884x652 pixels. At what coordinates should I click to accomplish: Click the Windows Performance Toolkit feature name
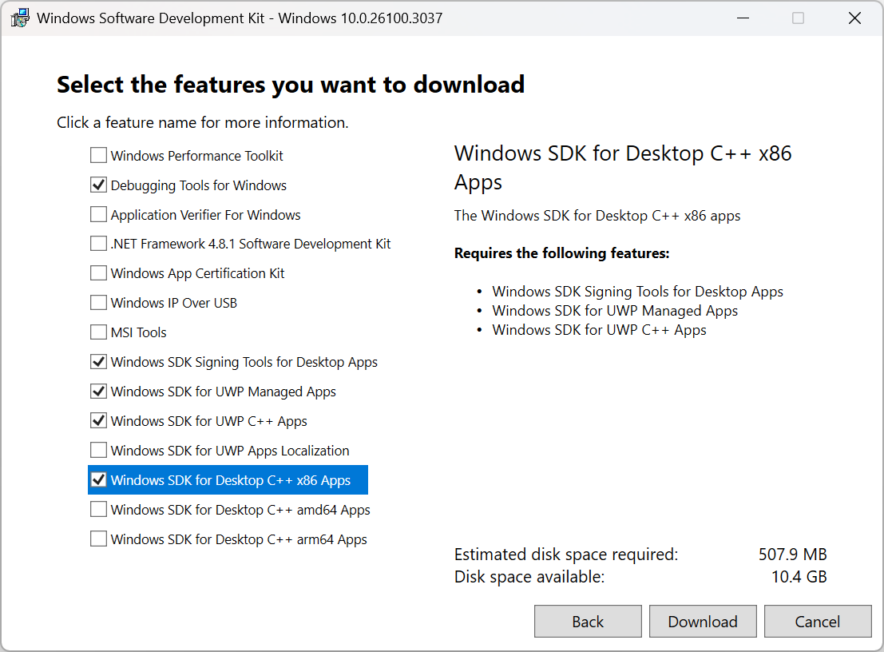[x=196, y=156]
